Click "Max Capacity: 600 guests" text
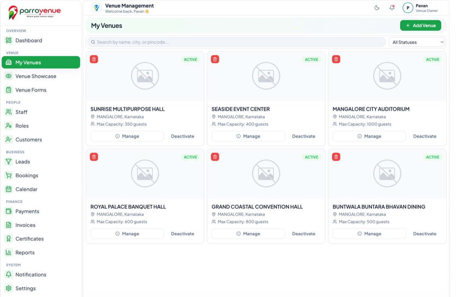 point(122,222)
